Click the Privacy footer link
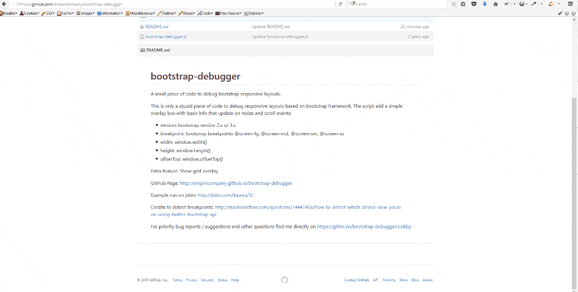The image size is (578, 292). pyautogui.click(x=192, y=280)
